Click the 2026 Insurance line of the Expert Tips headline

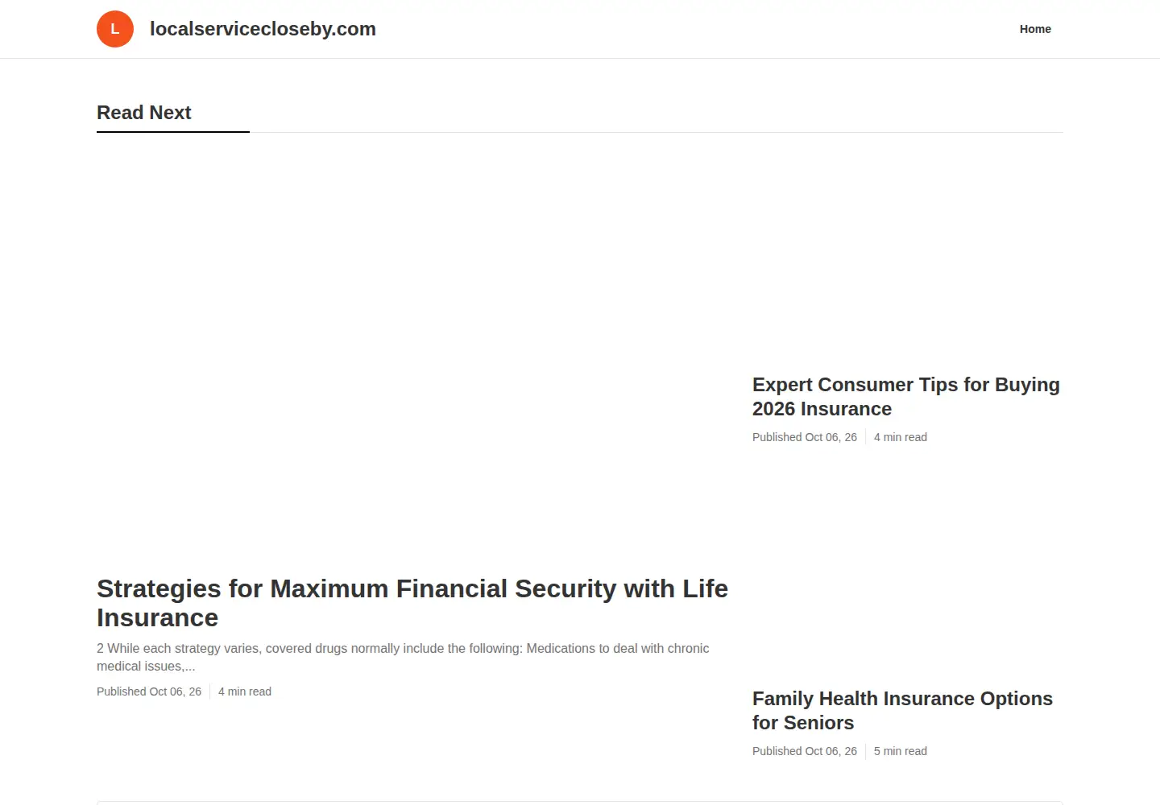tap(822, 409)
